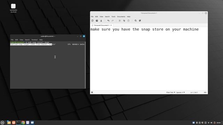Image resolution: width=223 pixels, height=125 pixels.
Task: Click the word 'snap' in the document
Action: 146,29
